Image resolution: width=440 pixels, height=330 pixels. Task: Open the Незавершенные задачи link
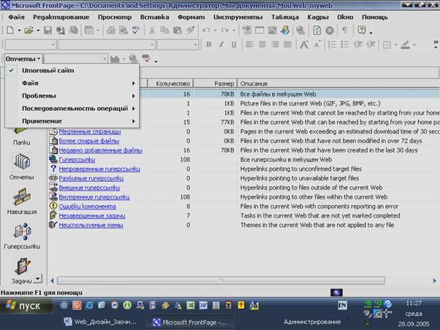[x=92, y=215]
